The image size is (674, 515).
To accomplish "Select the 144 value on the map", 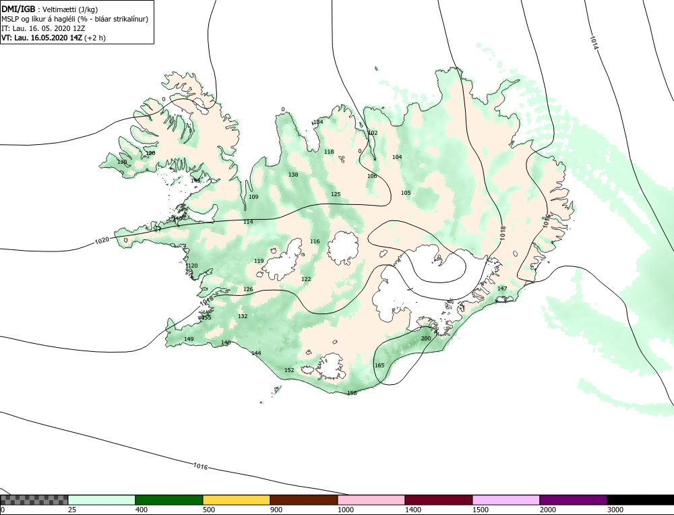I will 256,353.
